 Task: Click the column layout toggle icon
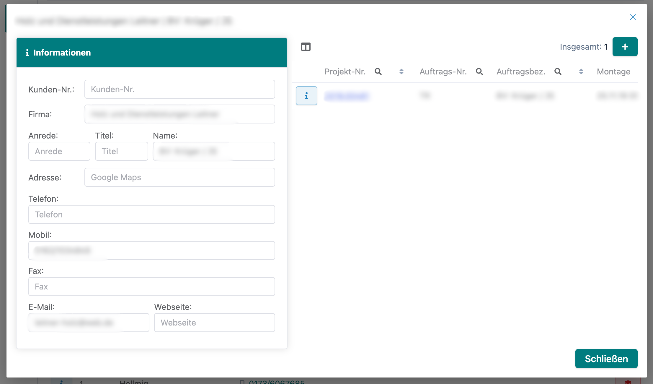(x=306, y=47)
